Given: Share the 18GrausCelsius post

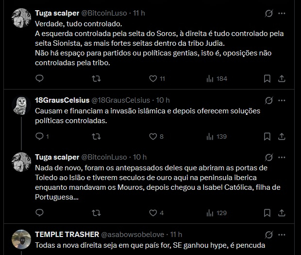Looking at the screenshot, I should click(x=282, y=137).
